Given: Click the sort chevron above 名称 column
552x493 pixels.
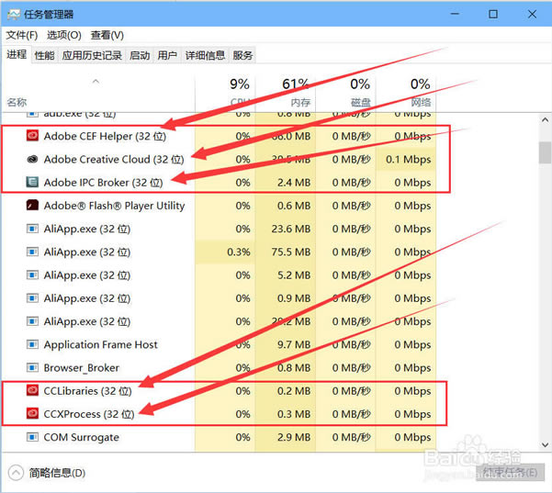Looking at the screenshot, I should tap(96, 82).
